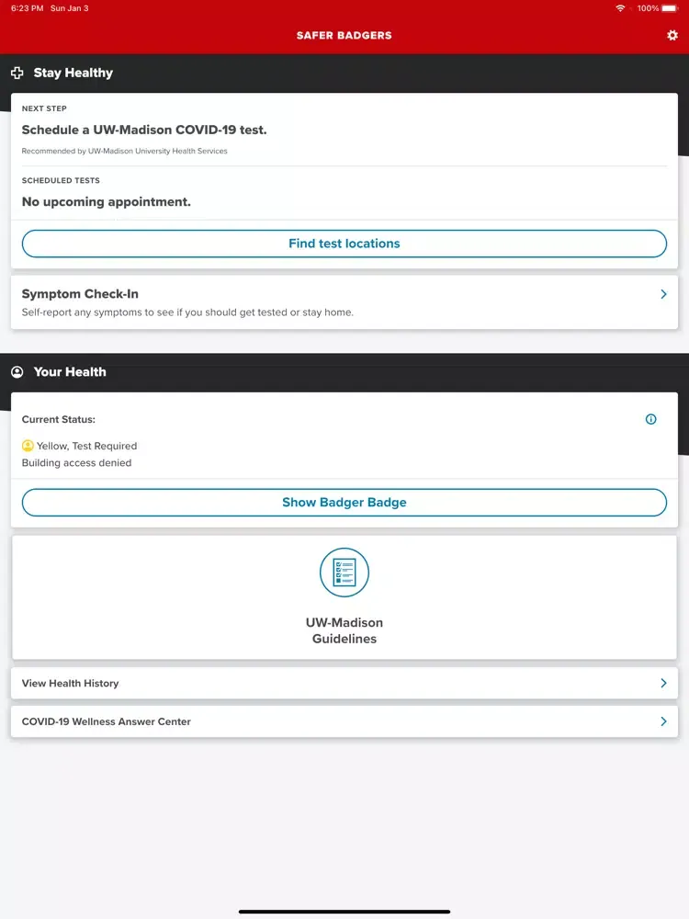Tap 'No upcoming appointment.' text
This screenshot has height=919, width=689.
pos(106,201)
